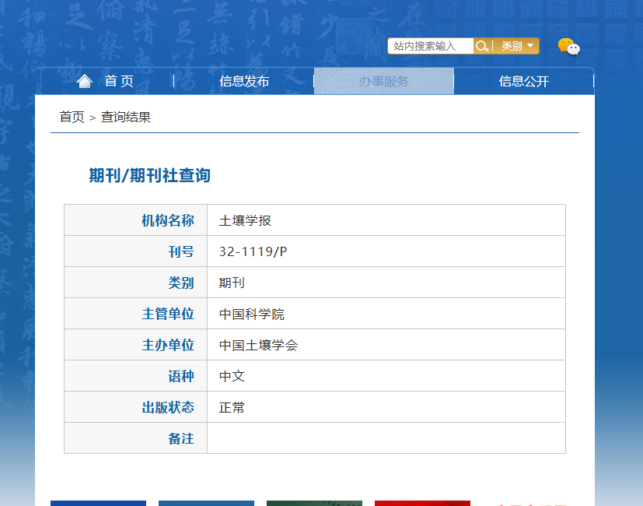Screen dimensions: 643x506
Task: Click the home house icon in the navbar
Action: pos(85,81)
